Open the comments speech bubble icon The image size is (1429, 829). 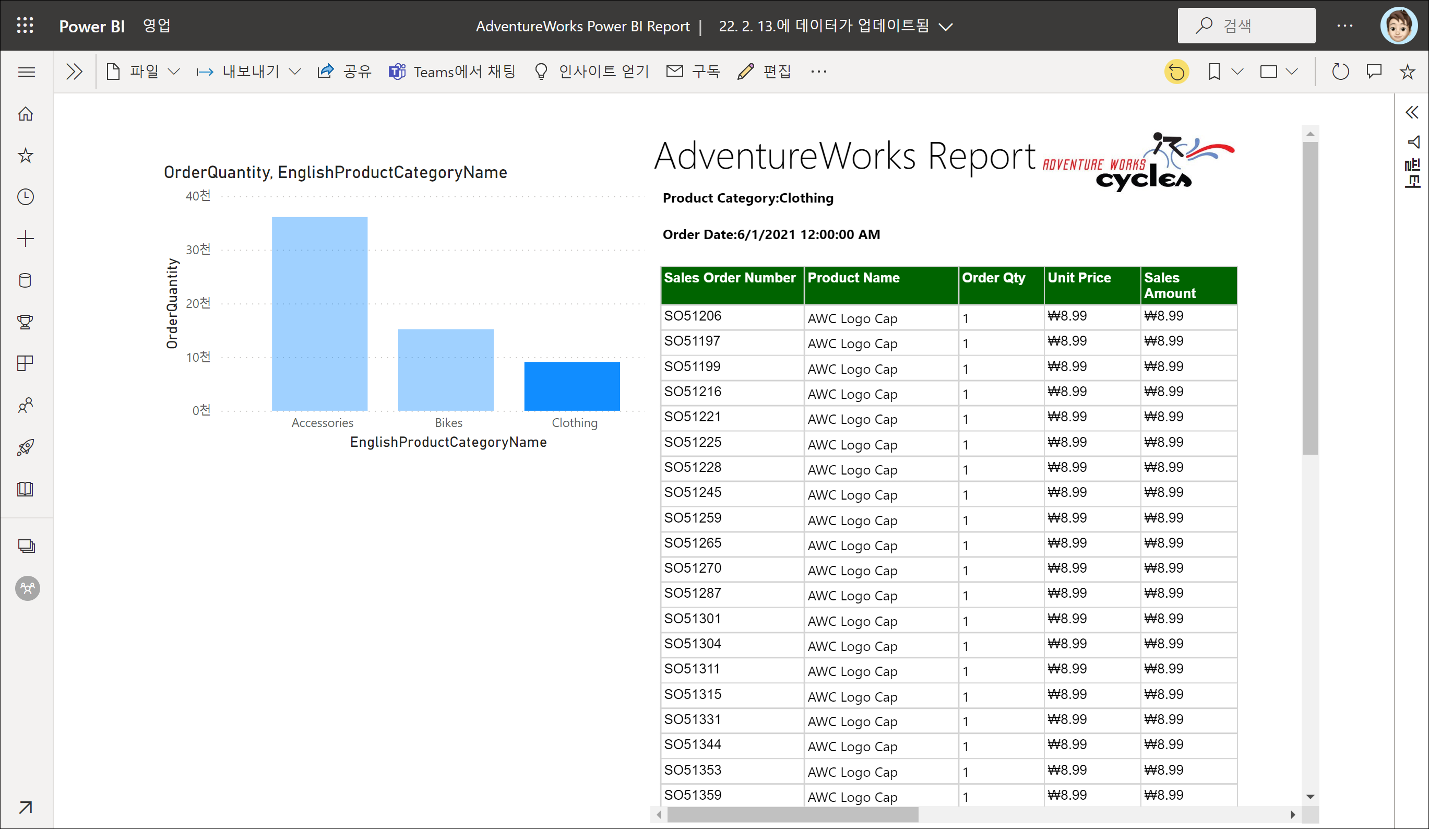coord(1374,72)
